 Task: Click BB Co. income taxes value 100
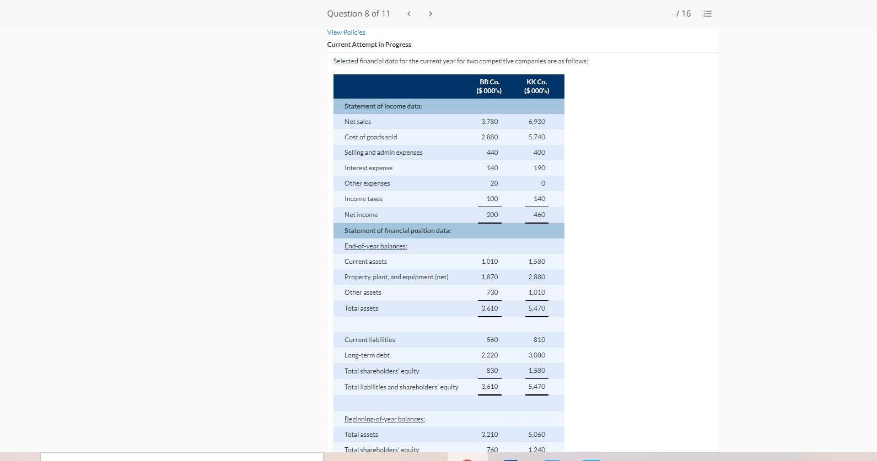point(492,199)
